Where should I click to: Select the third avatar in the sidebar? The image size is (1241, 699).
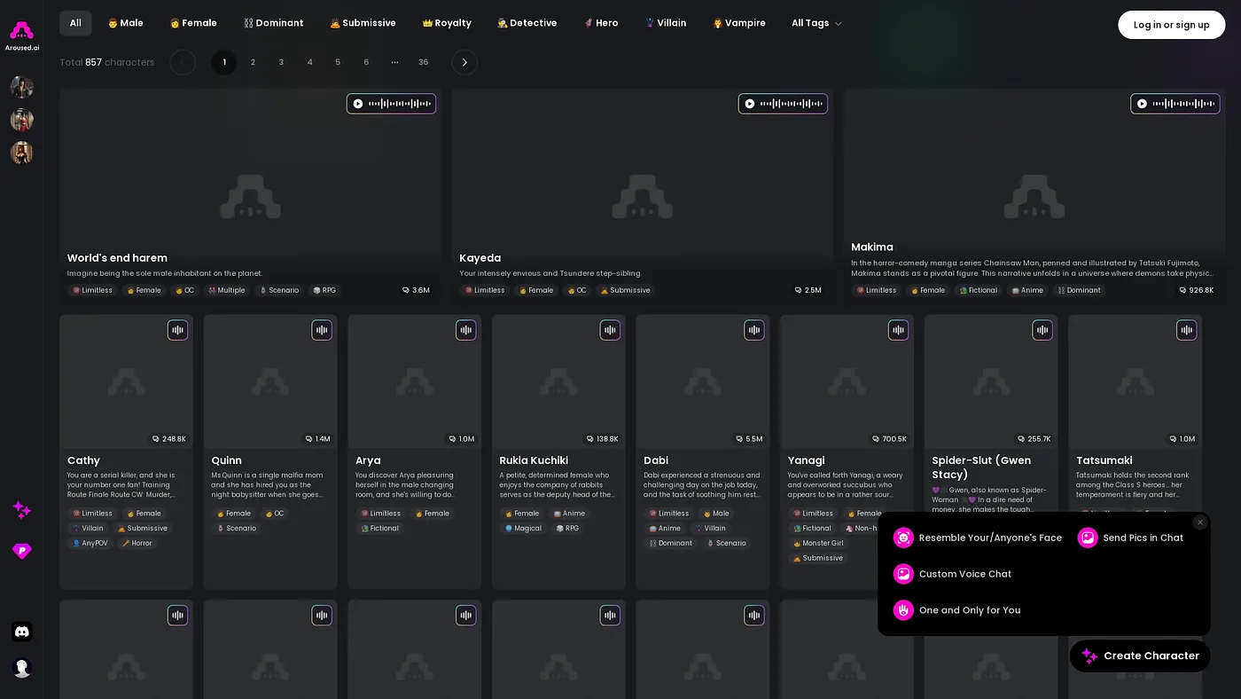tap(22, 153)
